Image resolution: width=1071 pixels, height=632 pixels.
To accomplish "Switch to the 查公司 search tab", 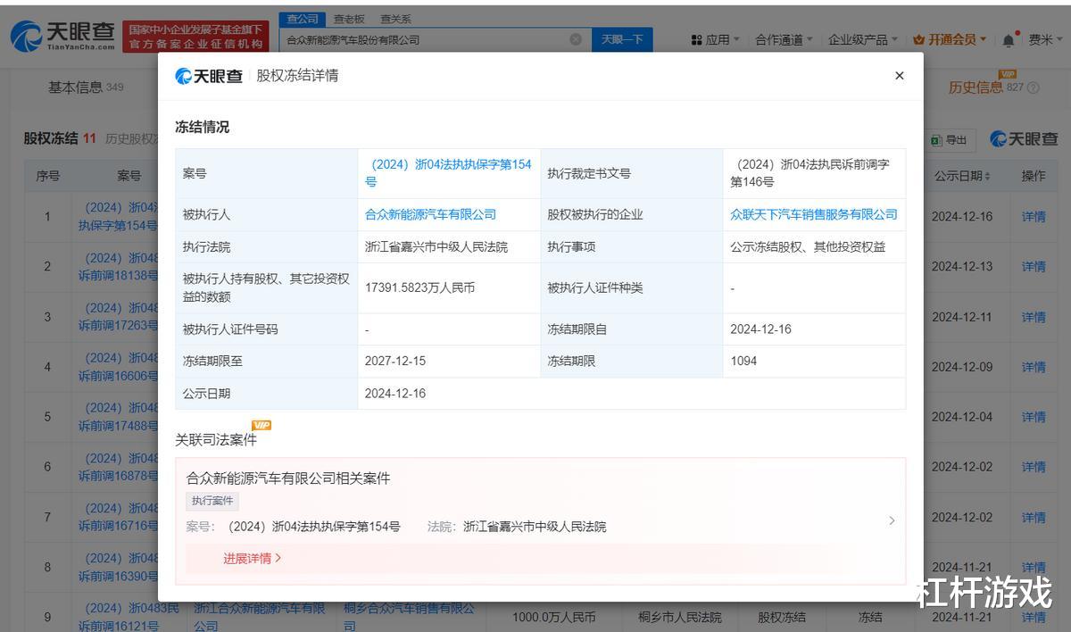I will click(x=303, y=19).
